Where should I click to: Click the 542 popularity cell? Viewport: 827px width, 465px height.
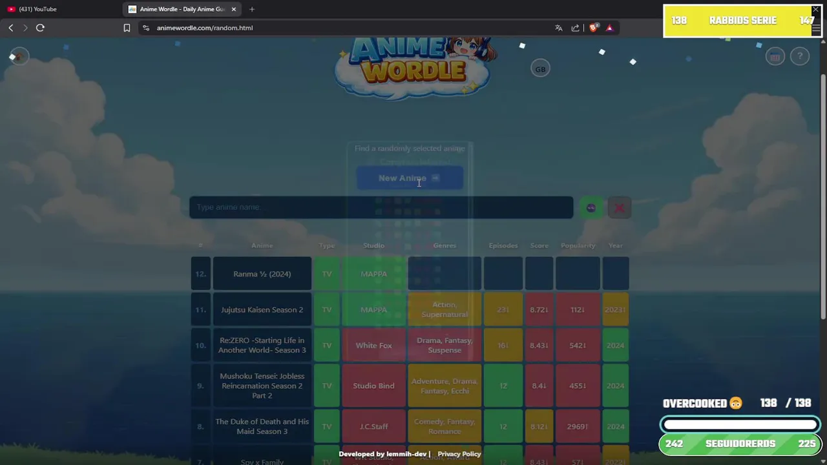pos(578,346)
